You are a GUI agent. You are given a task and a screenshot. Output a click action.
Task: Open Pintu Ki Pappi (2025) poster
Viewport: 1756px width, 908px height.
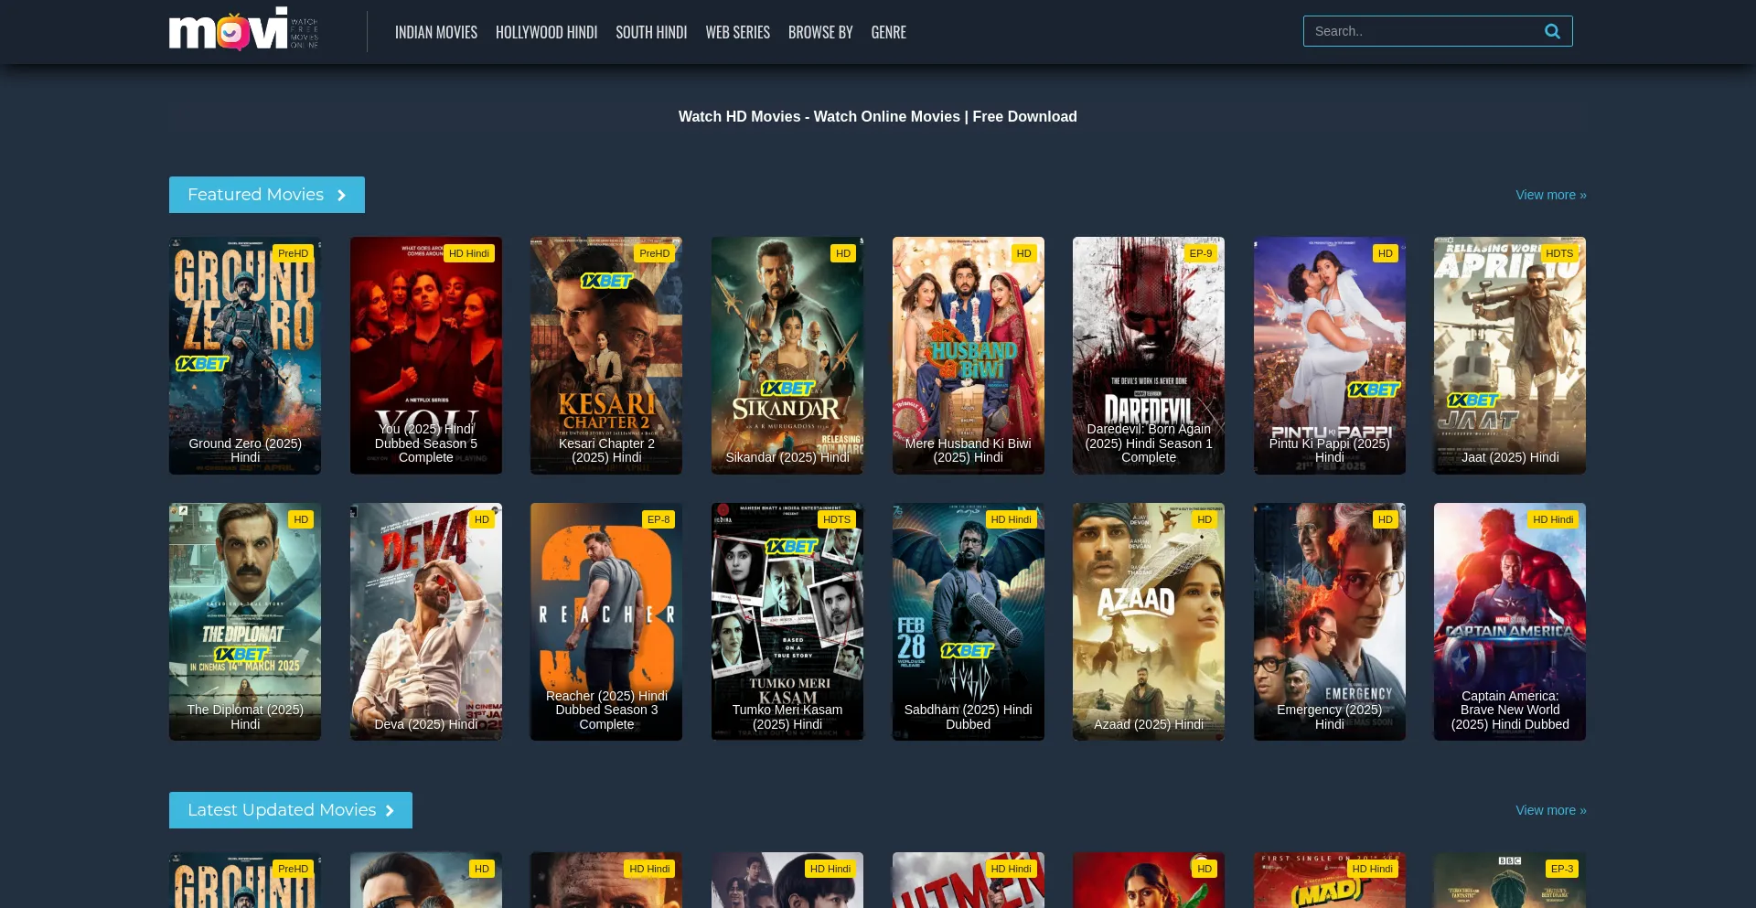1330,356
